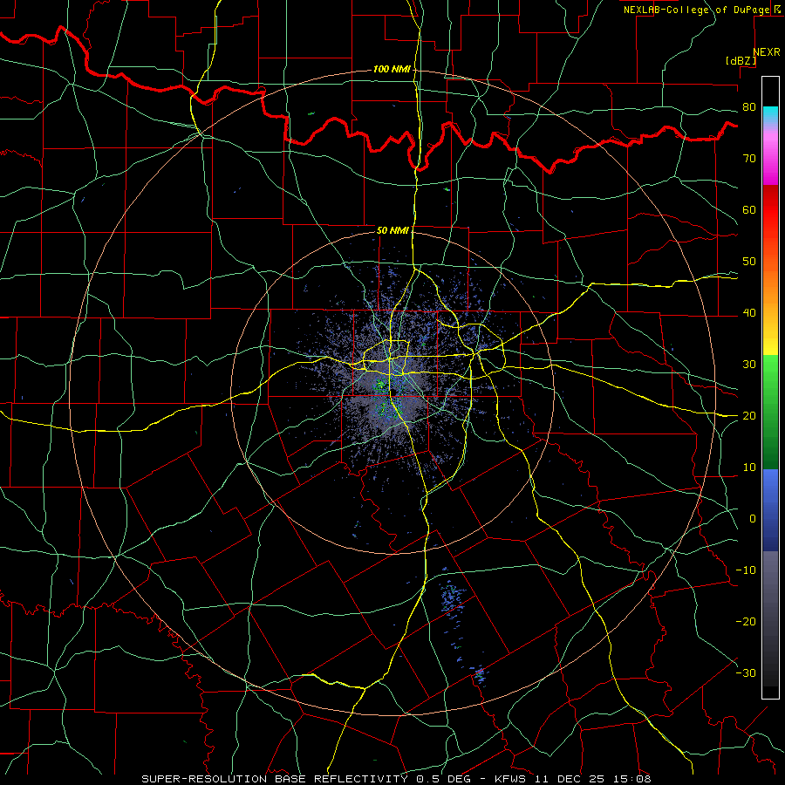Click the 50 value on the dBZ scale

pyautogui.click(x=749, y=262)
